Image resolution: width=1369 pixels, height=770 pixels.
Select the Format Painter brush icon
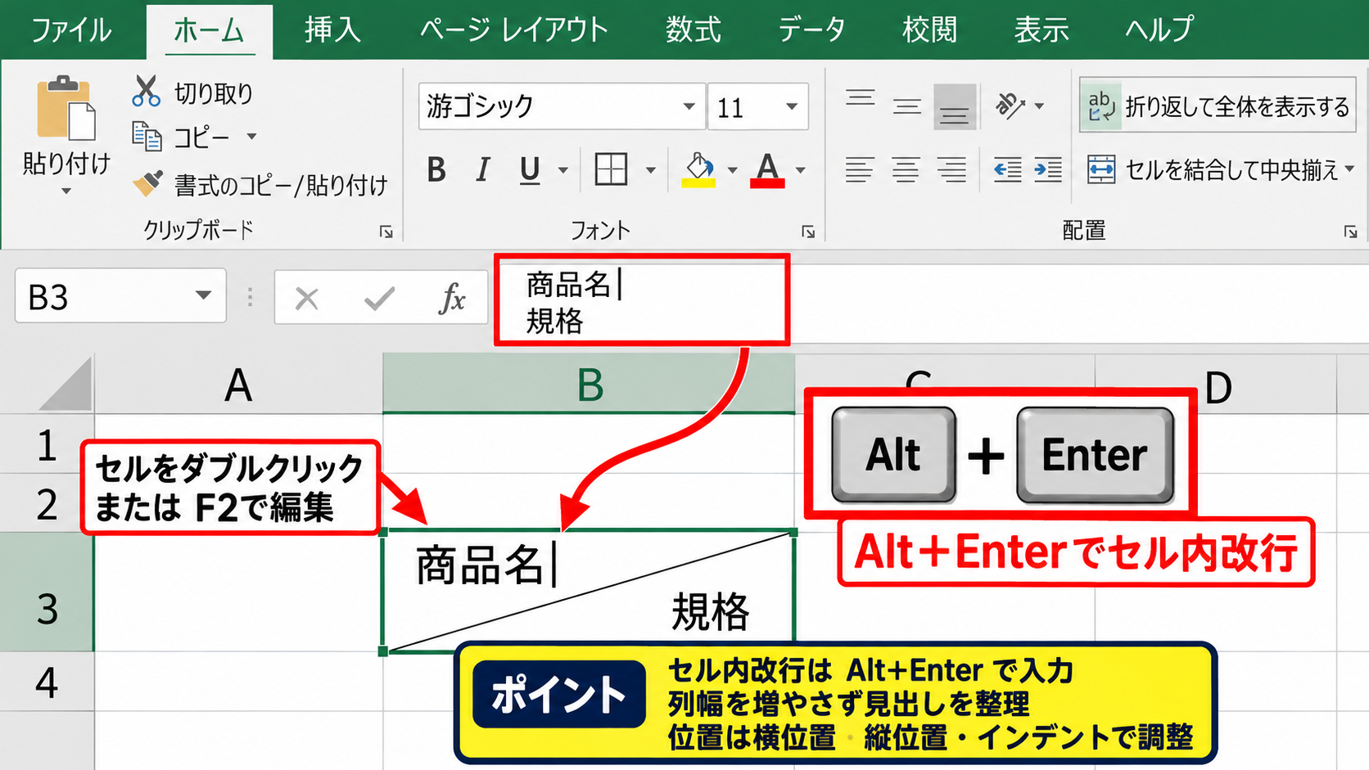147,183
